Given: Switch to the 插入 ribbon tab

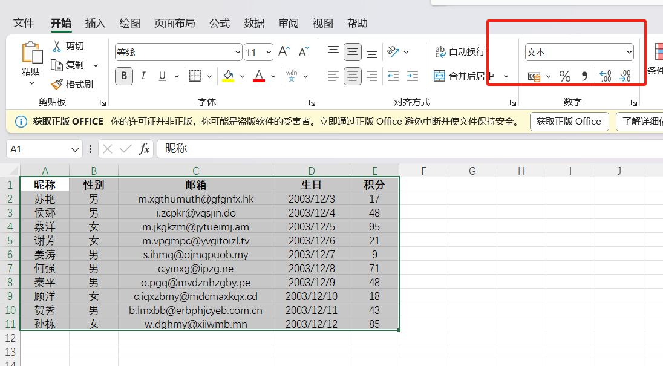Looking at the screenshot, I should click(95, 24).
